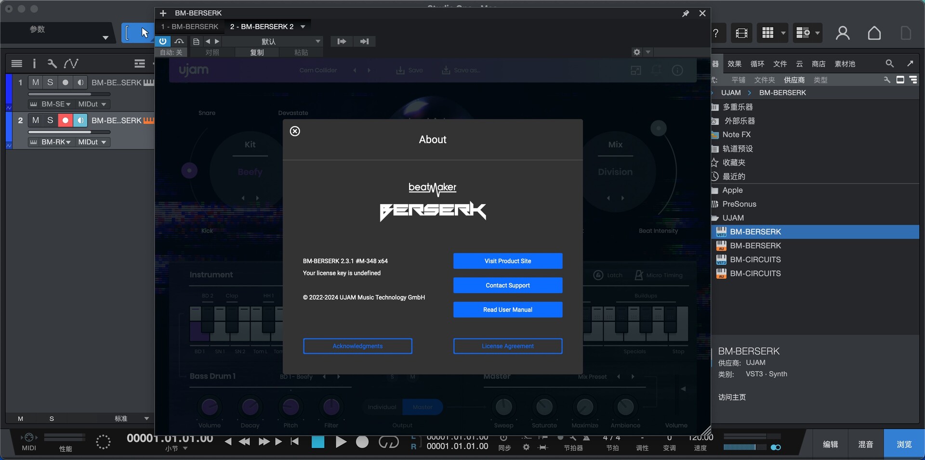Screen dimensions: 925x460
Task: Solo track 1 with the S button
Action: (x=50, y=82)
